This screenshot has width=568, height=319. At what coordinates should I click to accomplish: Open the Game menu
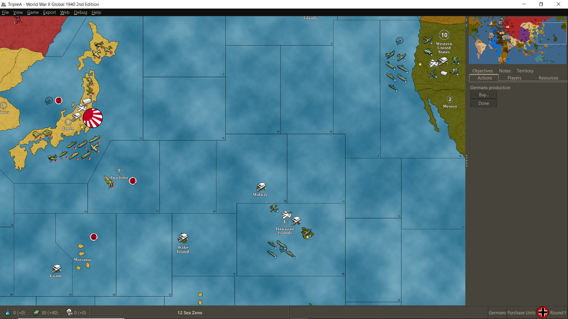[33, 12]
